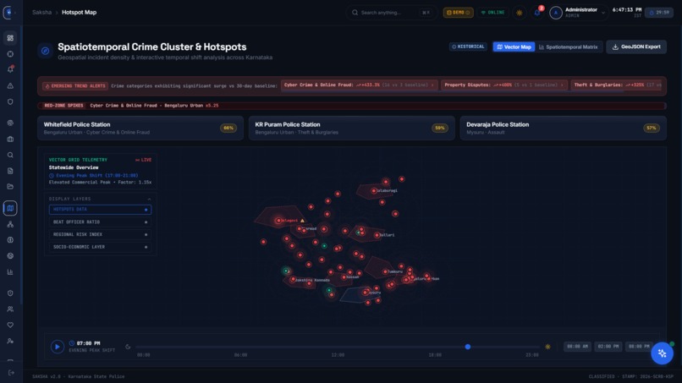Image resolution: width=682 pixels, height=383 pixels.
Task: Open the briefcase icon in sidebar
Action: click(x=10, y=140)
